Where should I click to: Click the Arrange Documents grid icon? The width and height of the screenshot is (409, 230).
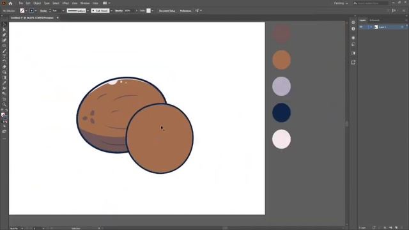tap(105, 3)
